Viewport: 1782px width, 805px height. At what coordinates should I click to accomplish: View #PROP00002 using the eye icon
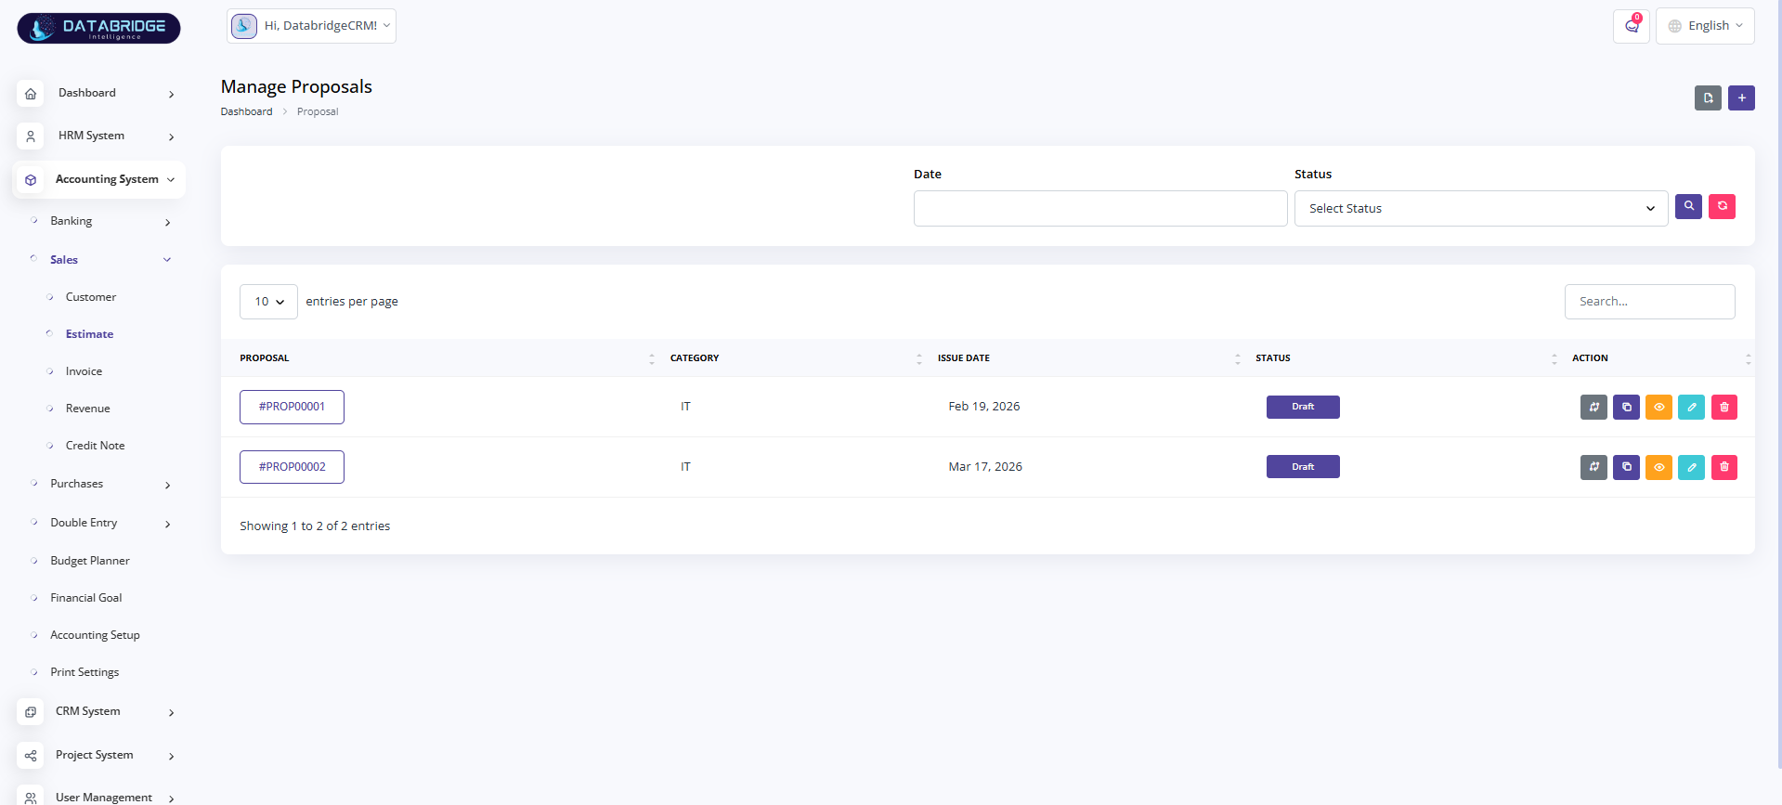point(1659,467)
